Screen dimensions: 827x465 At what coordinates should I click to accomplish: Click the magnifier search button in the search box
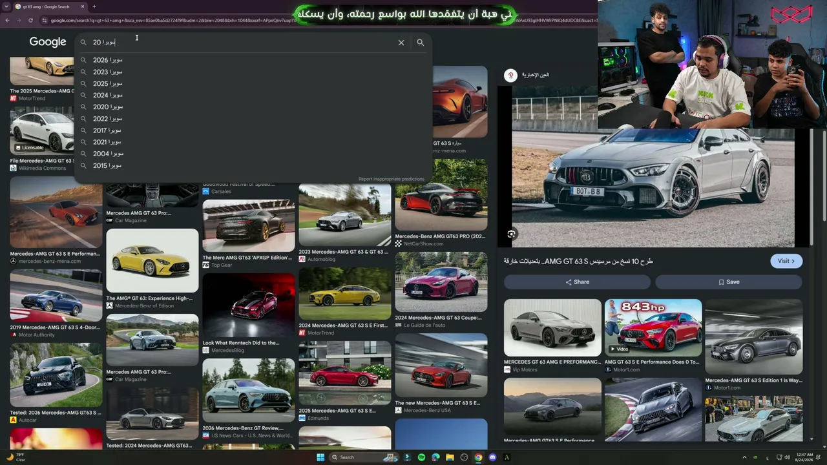point(420,43)
